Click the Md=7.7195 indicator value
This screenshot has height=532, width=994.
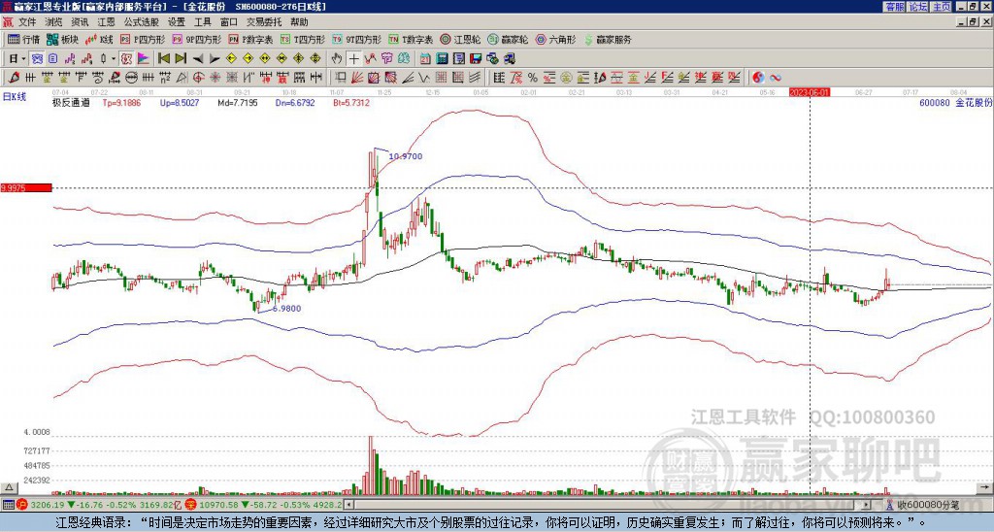tap(239, 102)
